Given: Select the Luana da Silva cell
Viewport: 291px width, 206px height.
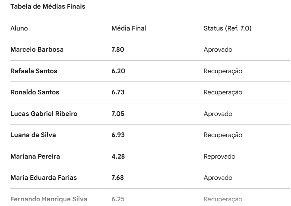Looking at the screenshot, I should [x=33, y=135].
